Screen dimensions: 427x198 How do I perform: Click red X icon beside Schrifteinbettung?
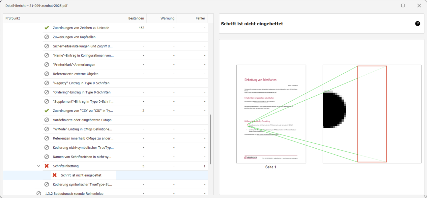click(x=47, y=166)
